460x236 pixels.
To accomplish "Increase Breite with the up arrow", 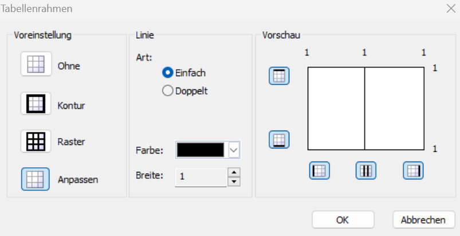I will tap(234, 172).
